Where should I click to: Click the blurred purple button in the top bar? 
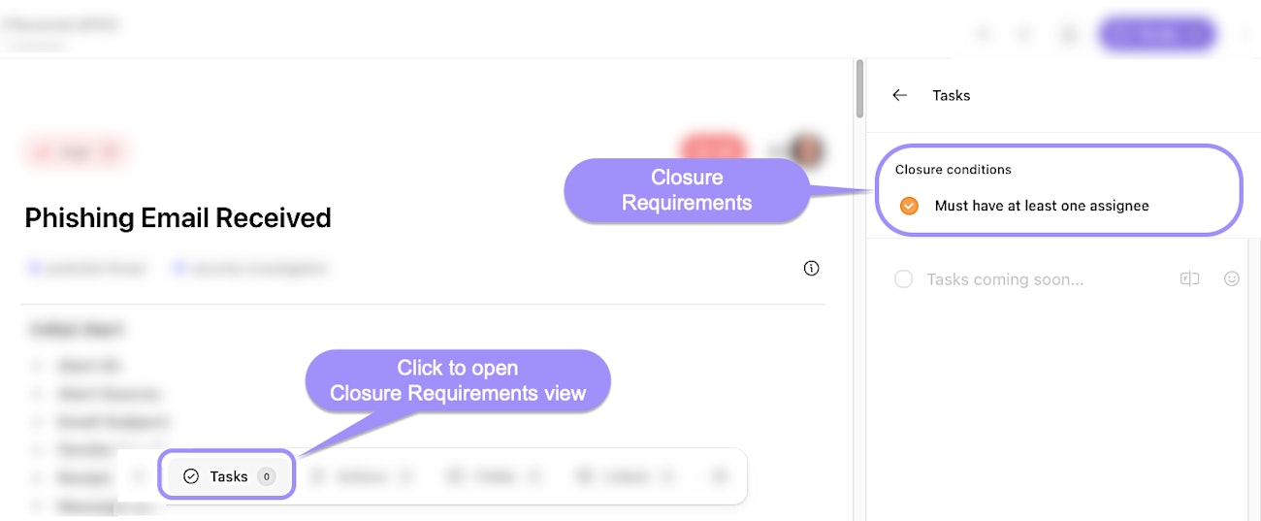1156,35
